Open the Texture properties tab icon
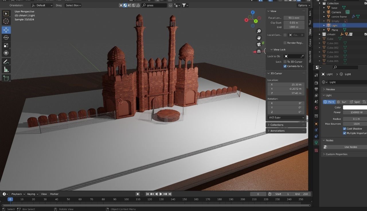The height and width of the screenshot is (211, 367). (316, 150)
